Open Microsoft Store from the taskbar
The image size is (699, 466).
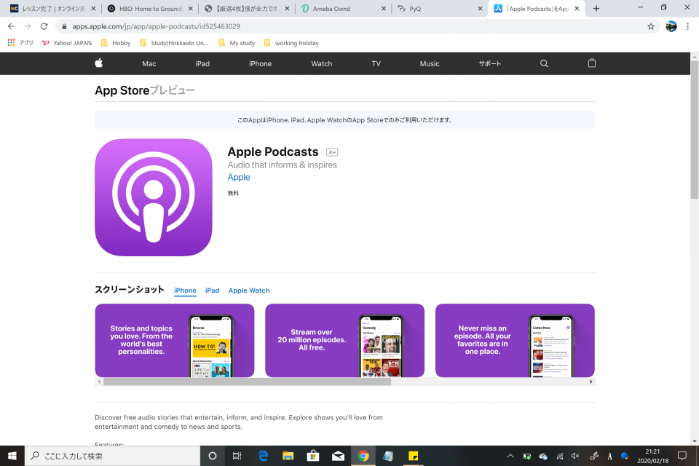(x=313, y=456)
